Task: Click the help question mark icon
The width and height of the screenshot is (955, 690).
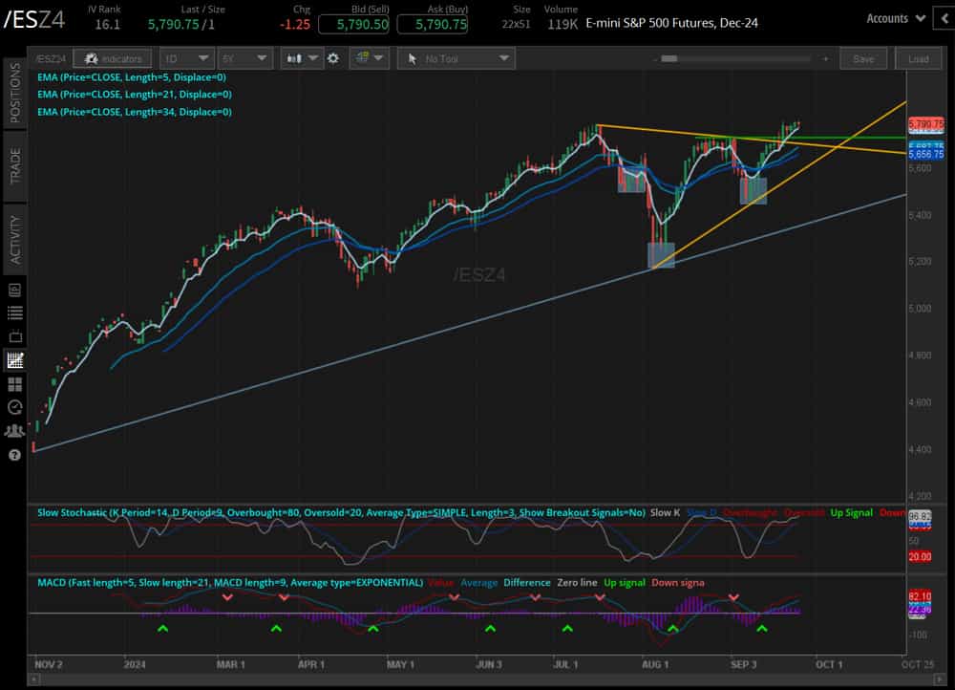Action: [14, 455]
